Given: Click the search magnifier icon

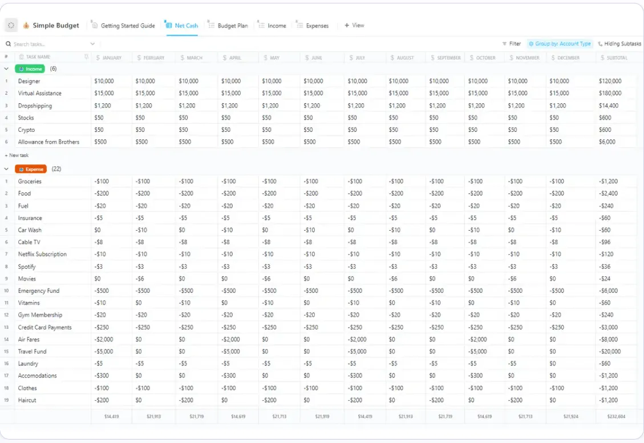Looking at the screenshot, I should 8,44.
